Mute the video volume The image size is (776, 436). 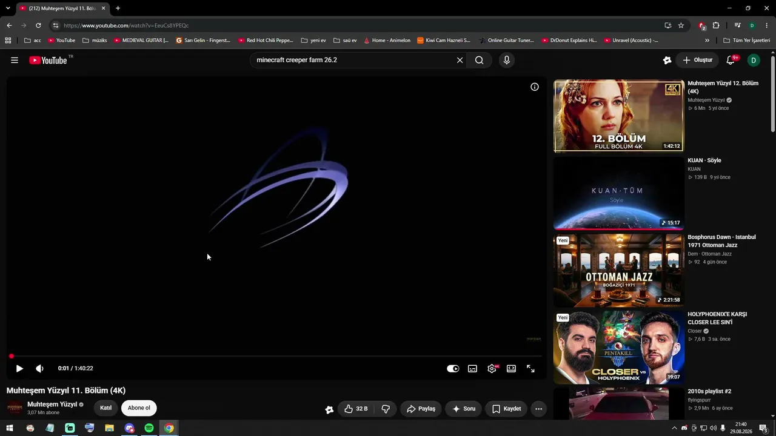pyautogui.click(x=40, y=368)
